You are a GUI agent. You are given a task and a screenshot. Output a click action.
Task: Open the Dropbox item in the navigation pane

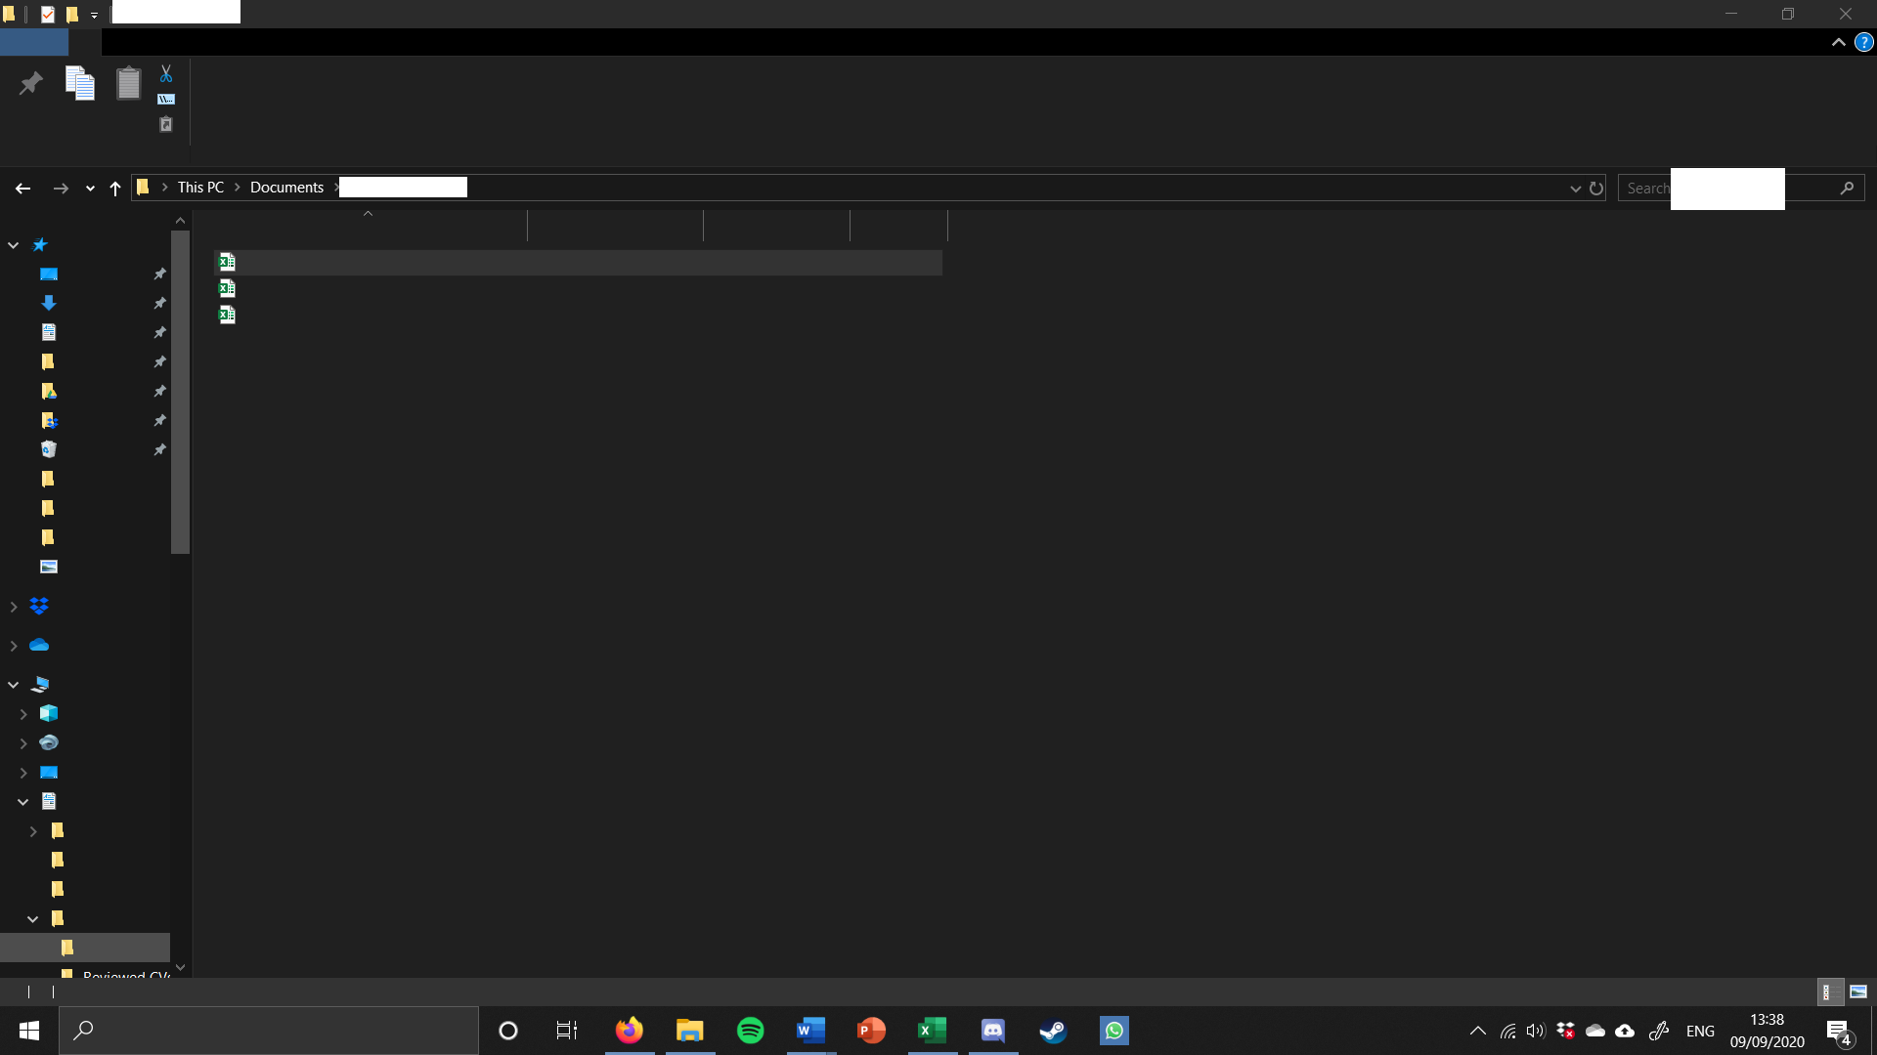coord(39,607)
